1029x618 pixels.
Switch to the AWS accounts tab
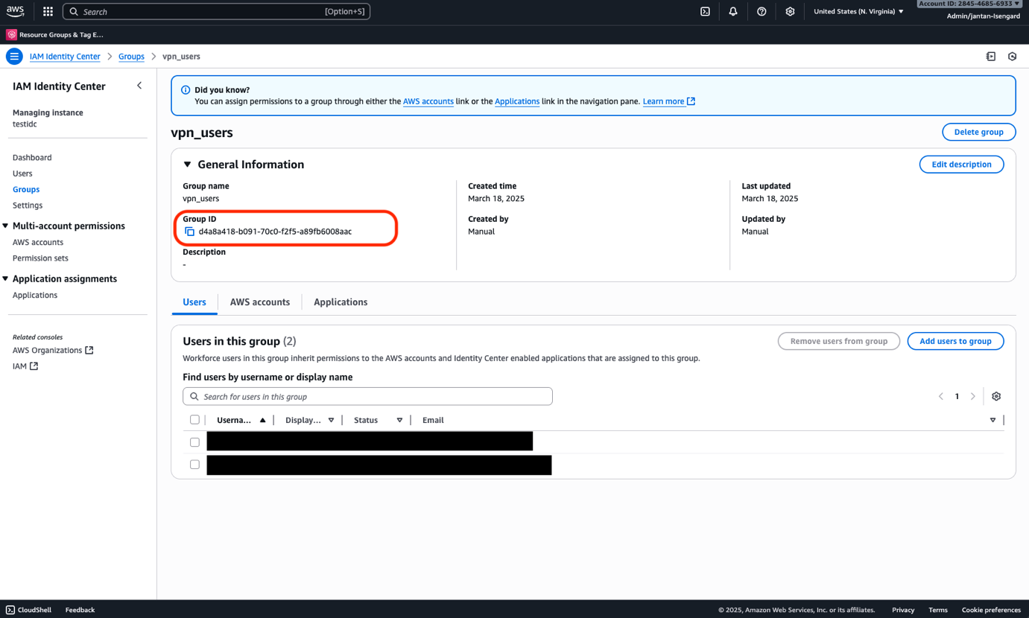(x=259, y=302)
